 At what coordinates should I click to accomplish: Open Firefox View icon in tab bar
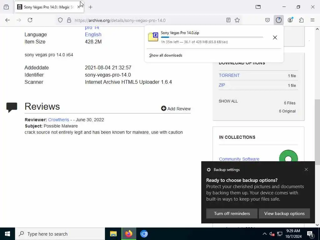(x=6, y=7)
